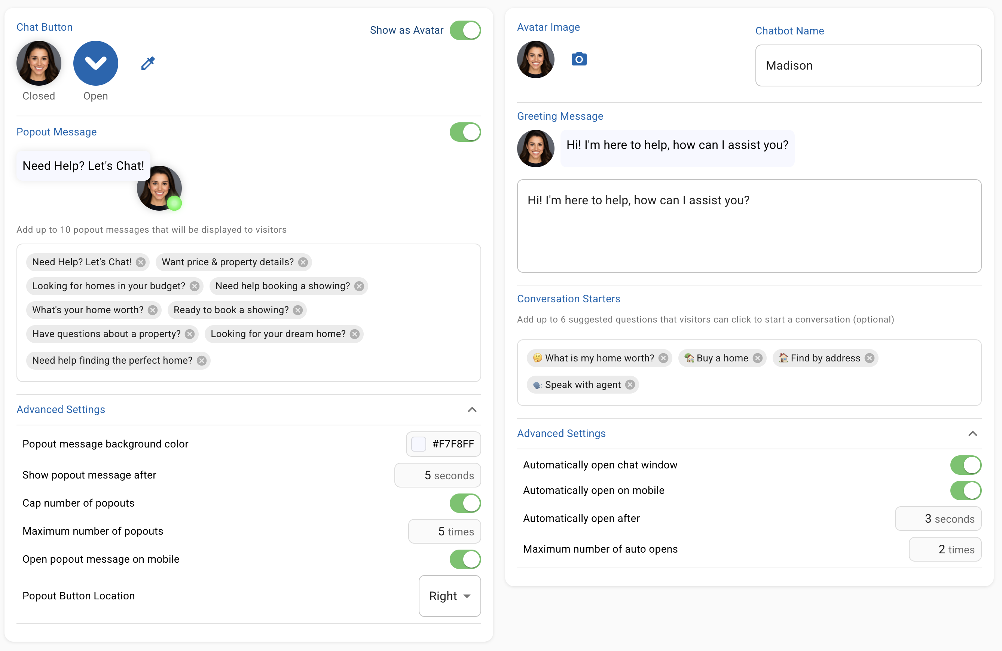Turn off Cap number of popouts
1002x651 pixels.
[x=465, y=503]
